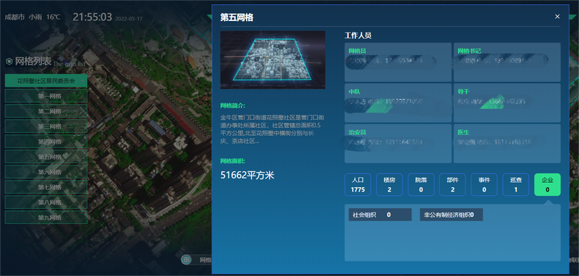Viewport: 579px width, 276px height.
Task: Open the 楼房 statistics tab
Action: 389,185
